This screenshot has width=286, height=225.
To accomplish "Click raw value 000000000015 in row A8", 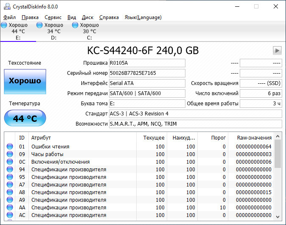I will [x=253, y=192].
